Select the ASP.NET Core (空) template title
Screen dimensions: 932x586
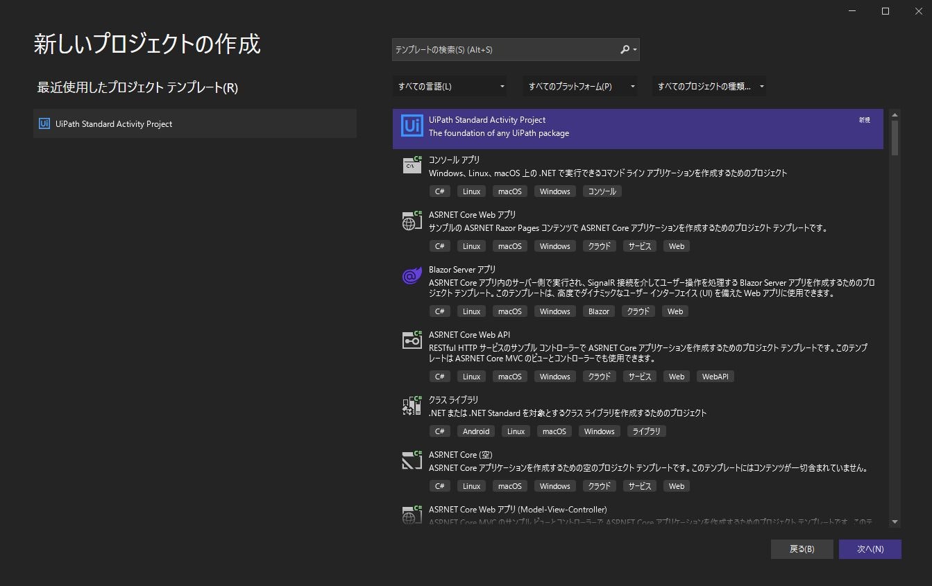[461, 455]
